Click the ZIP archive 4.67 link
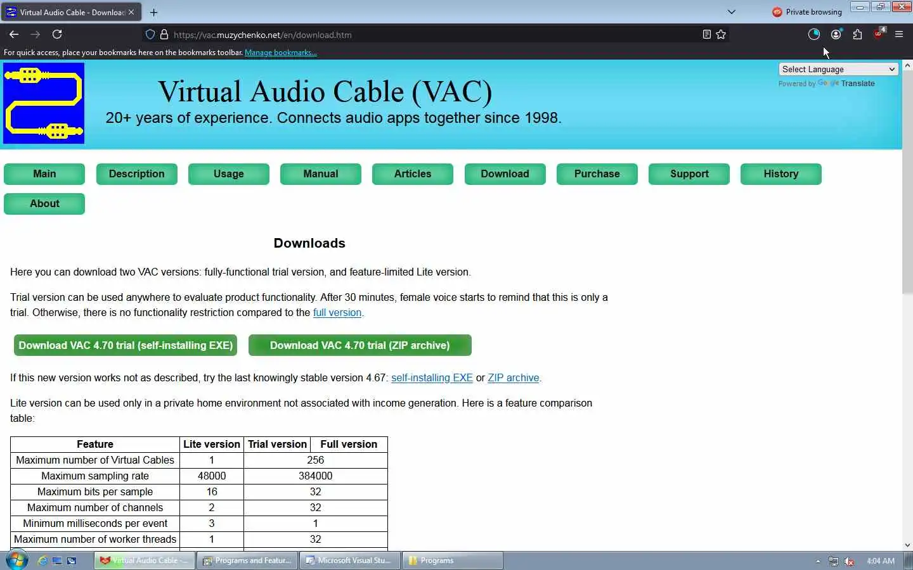This screenshot has height=570, width=913. pyautogui.click(x=514, y=378)
